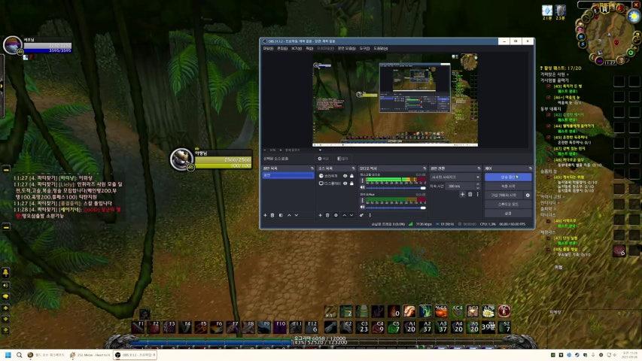
Task: Click the circular minimap in the game
Action: coord(609,36)
